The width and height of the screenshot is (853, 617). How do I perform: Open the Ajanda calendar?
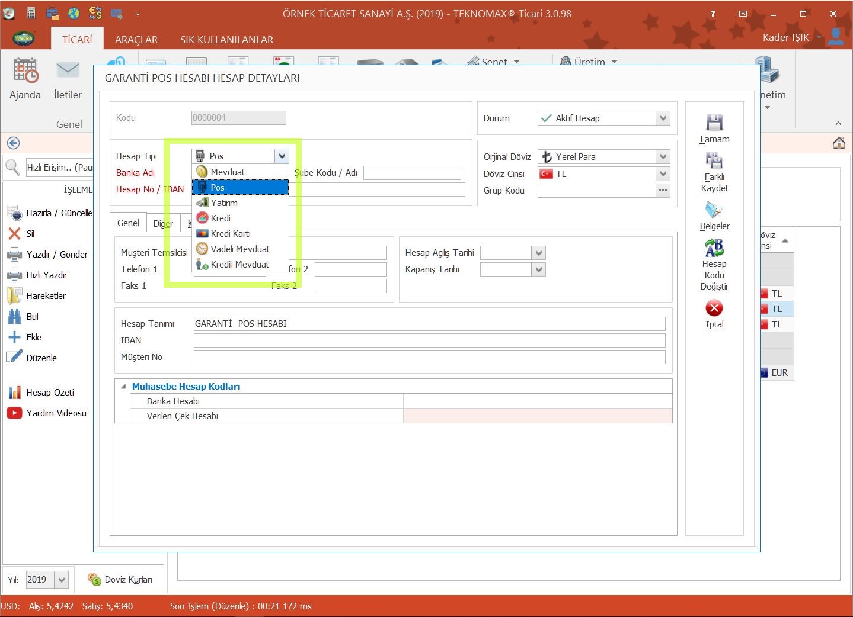(25, 79)
